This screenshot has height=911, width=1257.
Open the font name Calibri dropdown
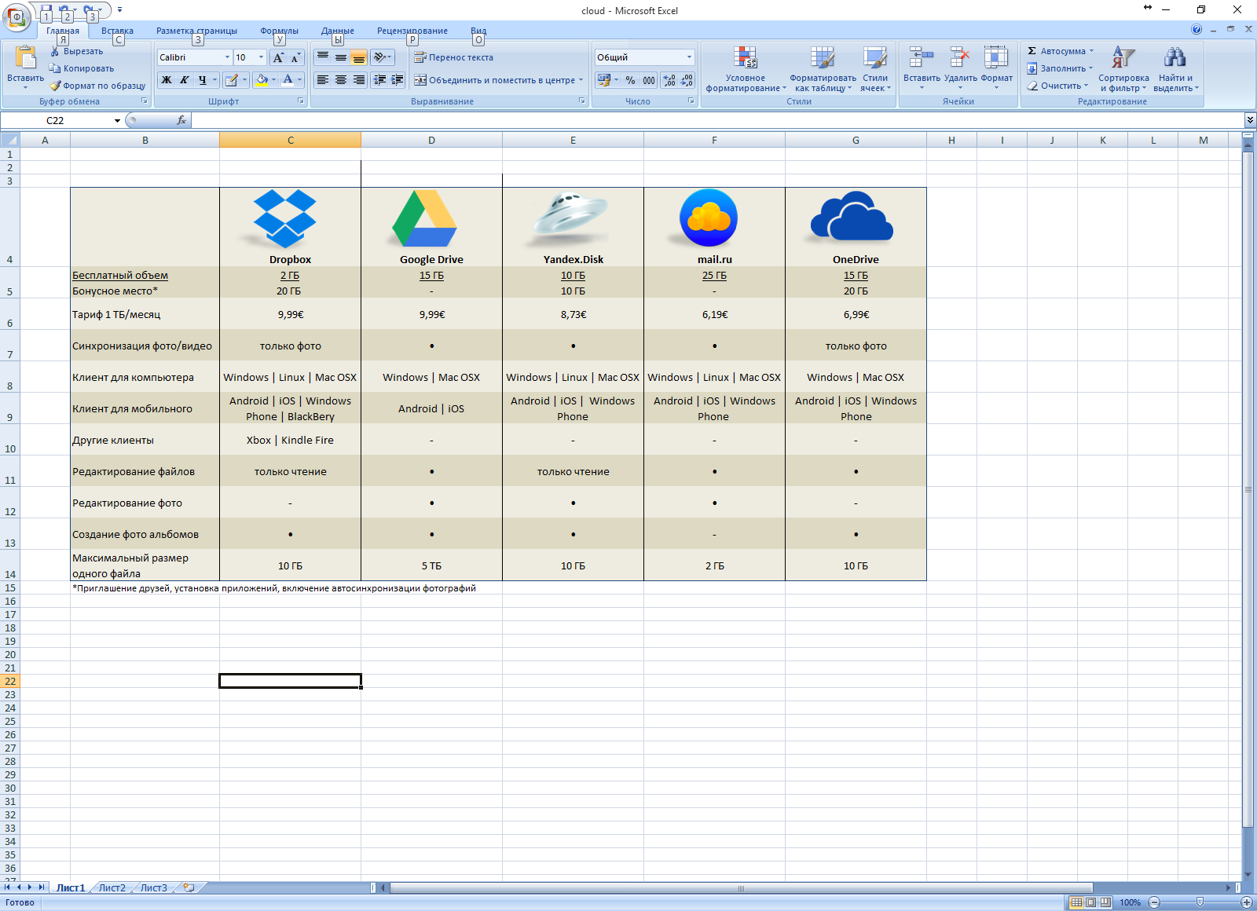(x=227, y=57)
